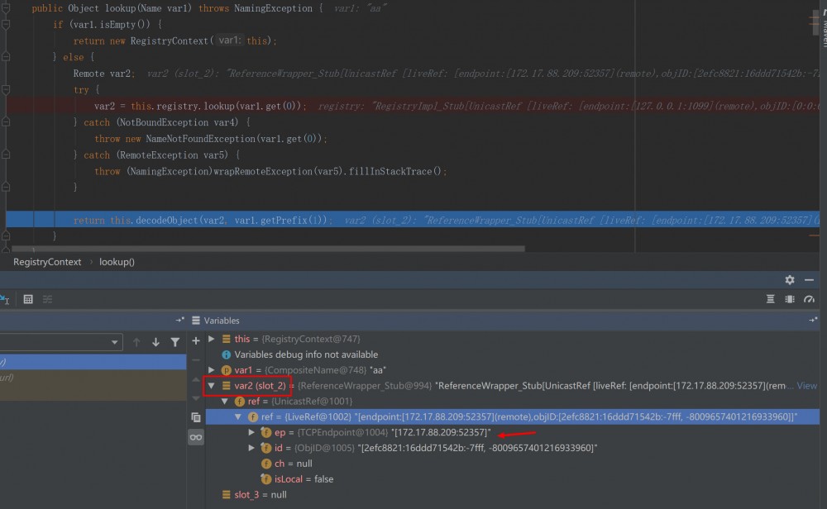The image size is (827, 509).
Task: Collapse the try block fold marker
Action: [x=6, y=89]
